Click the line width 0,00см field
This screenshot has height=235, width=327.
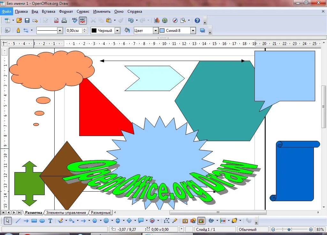click(74, 30)
